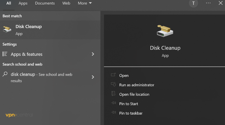Screen dimensions: 225x125
Task: Click the pin icon beside Pin to taskbar
Action: (113, 113)
